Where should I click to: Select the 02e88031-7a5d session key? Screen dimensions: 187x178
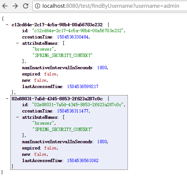tap(57, 99)
